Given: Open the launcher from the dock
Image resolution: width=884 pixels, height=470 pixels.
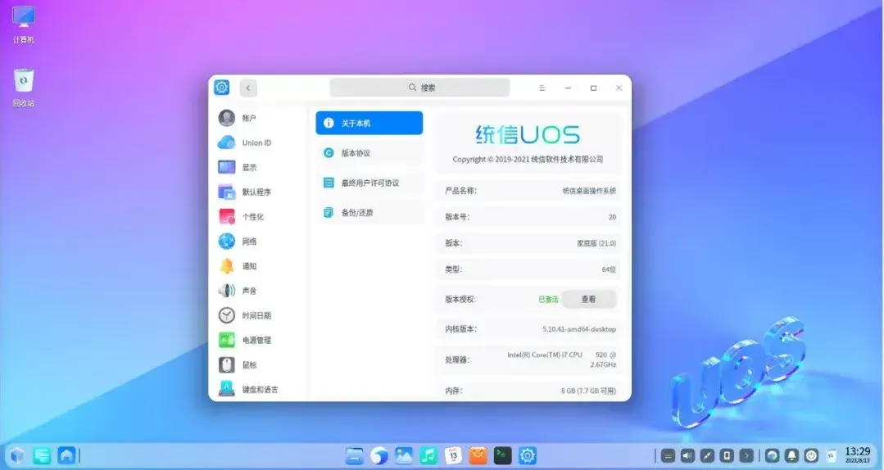Looking at the screenshot, I should (x=17, y=455).
